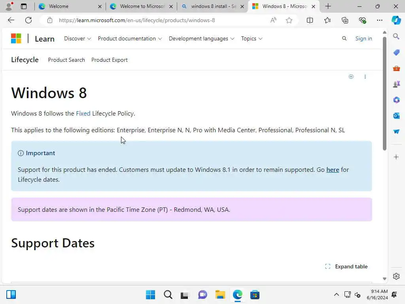405x304 pixels.
Task: Click the Microsoft logo
Action: (16, 38)
